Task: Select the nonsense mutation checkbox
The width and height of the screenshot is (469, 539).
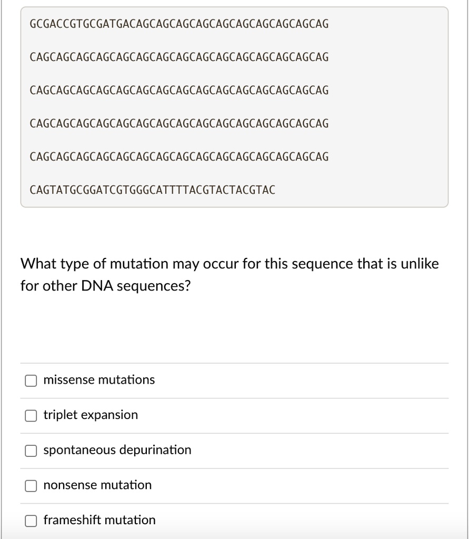Action: pyautogui.click(x=31, y=486)
